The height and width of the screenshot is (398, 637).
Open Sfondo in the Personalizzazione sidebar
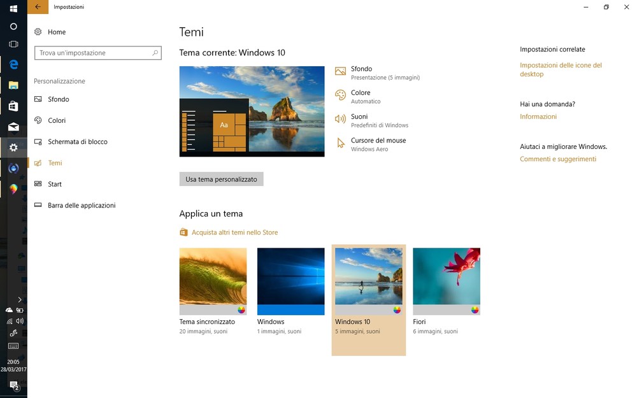point(58,99)
